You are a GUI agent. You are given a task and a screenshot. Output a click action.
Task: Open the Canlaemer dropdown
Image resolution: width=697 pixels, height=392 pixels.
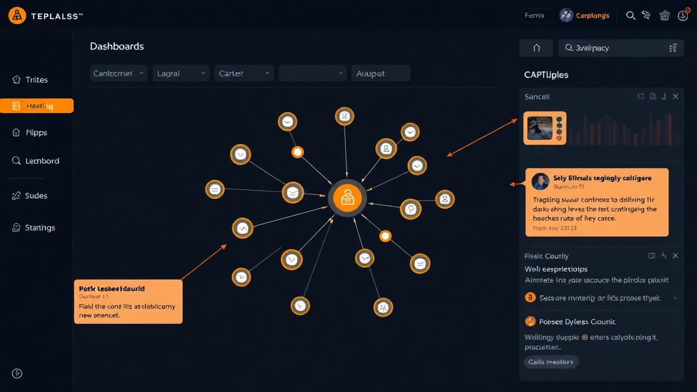coord(118,73)
